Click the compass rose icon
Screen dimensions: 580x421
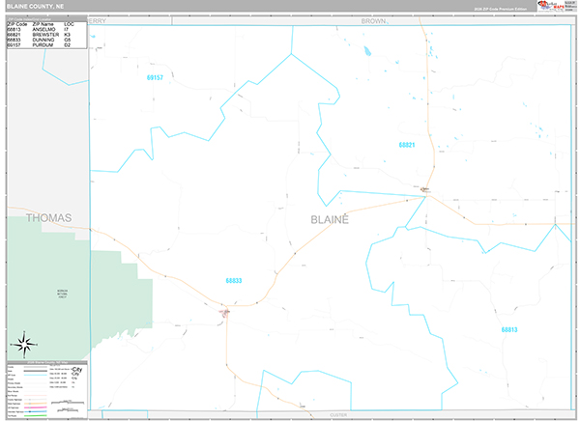tap(25, 342)
